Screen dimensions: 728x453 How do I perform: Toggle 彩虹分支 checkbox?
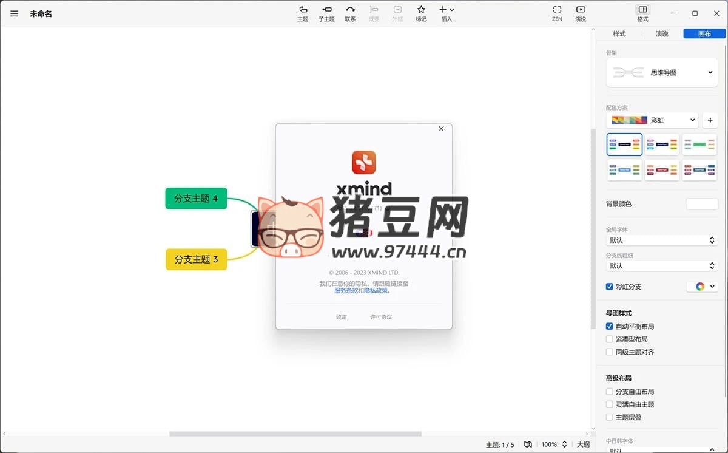pos(610,287)
